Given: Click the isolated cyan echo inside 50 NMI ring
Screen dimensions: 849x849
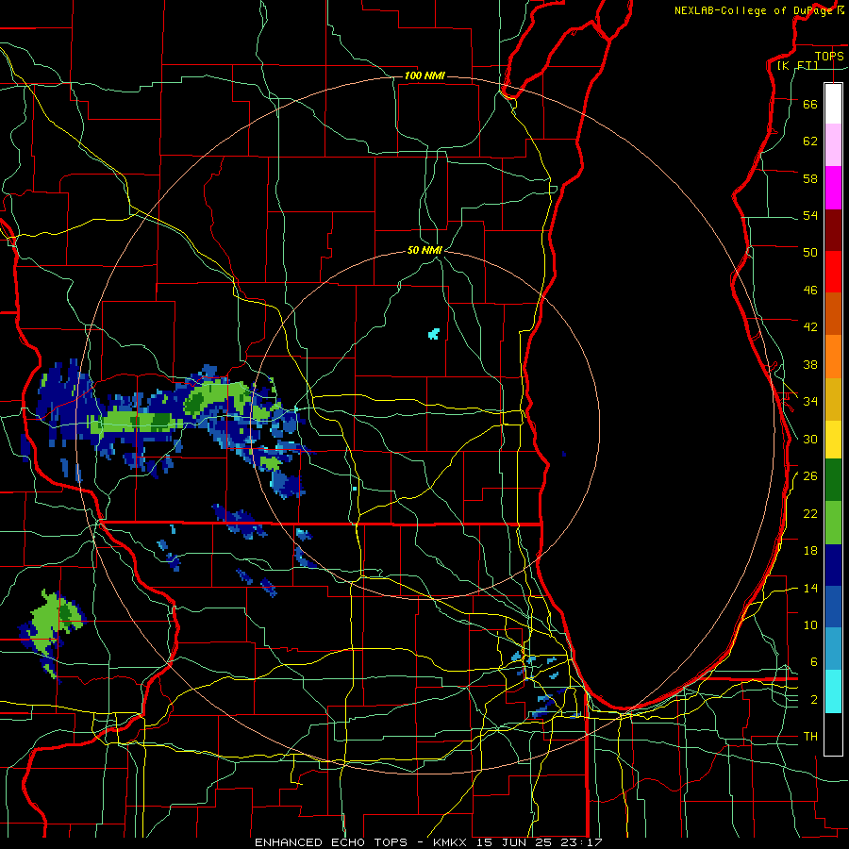Looking at the screenshot, I should click(434, 334).
